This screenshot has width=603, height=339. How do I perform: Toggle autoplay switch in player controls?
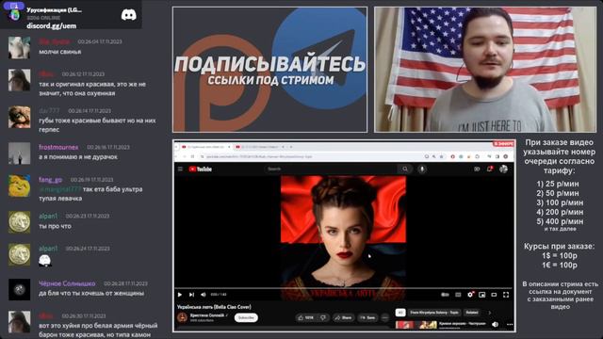pyautogui.click(x=445, y=295)
